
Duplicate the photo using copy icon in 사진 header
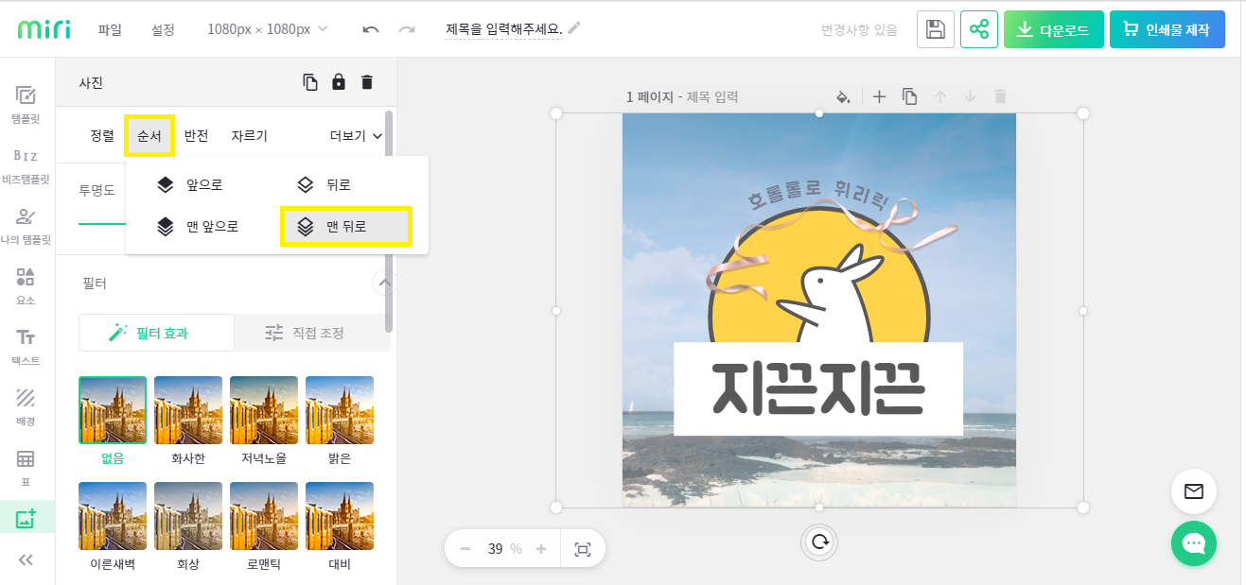point(310,82)
